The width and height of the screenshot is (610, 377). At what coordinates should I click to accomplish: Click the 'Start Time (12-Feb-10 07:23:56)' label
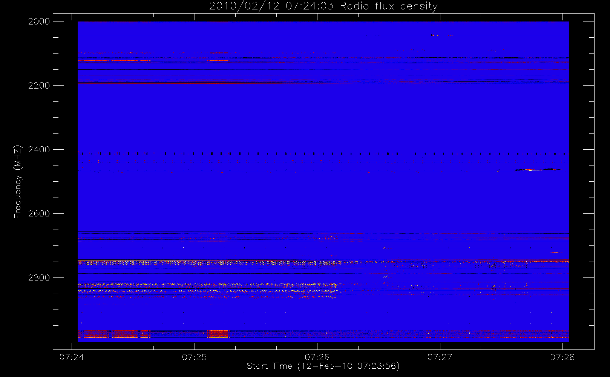point(323,366)
